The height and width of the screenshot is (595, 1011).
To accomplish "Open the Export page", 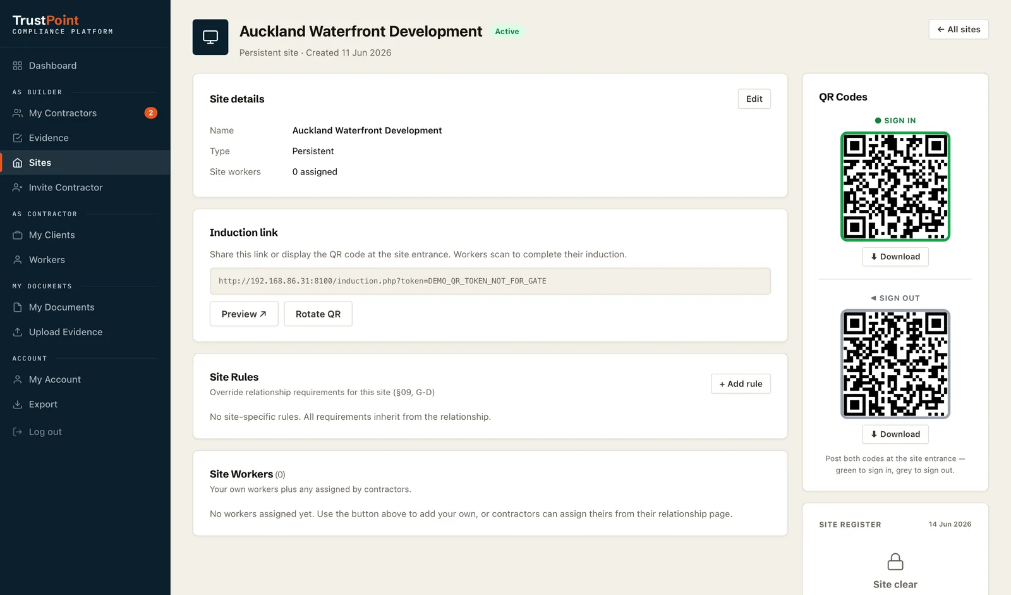I will click(x=85, y=404).
